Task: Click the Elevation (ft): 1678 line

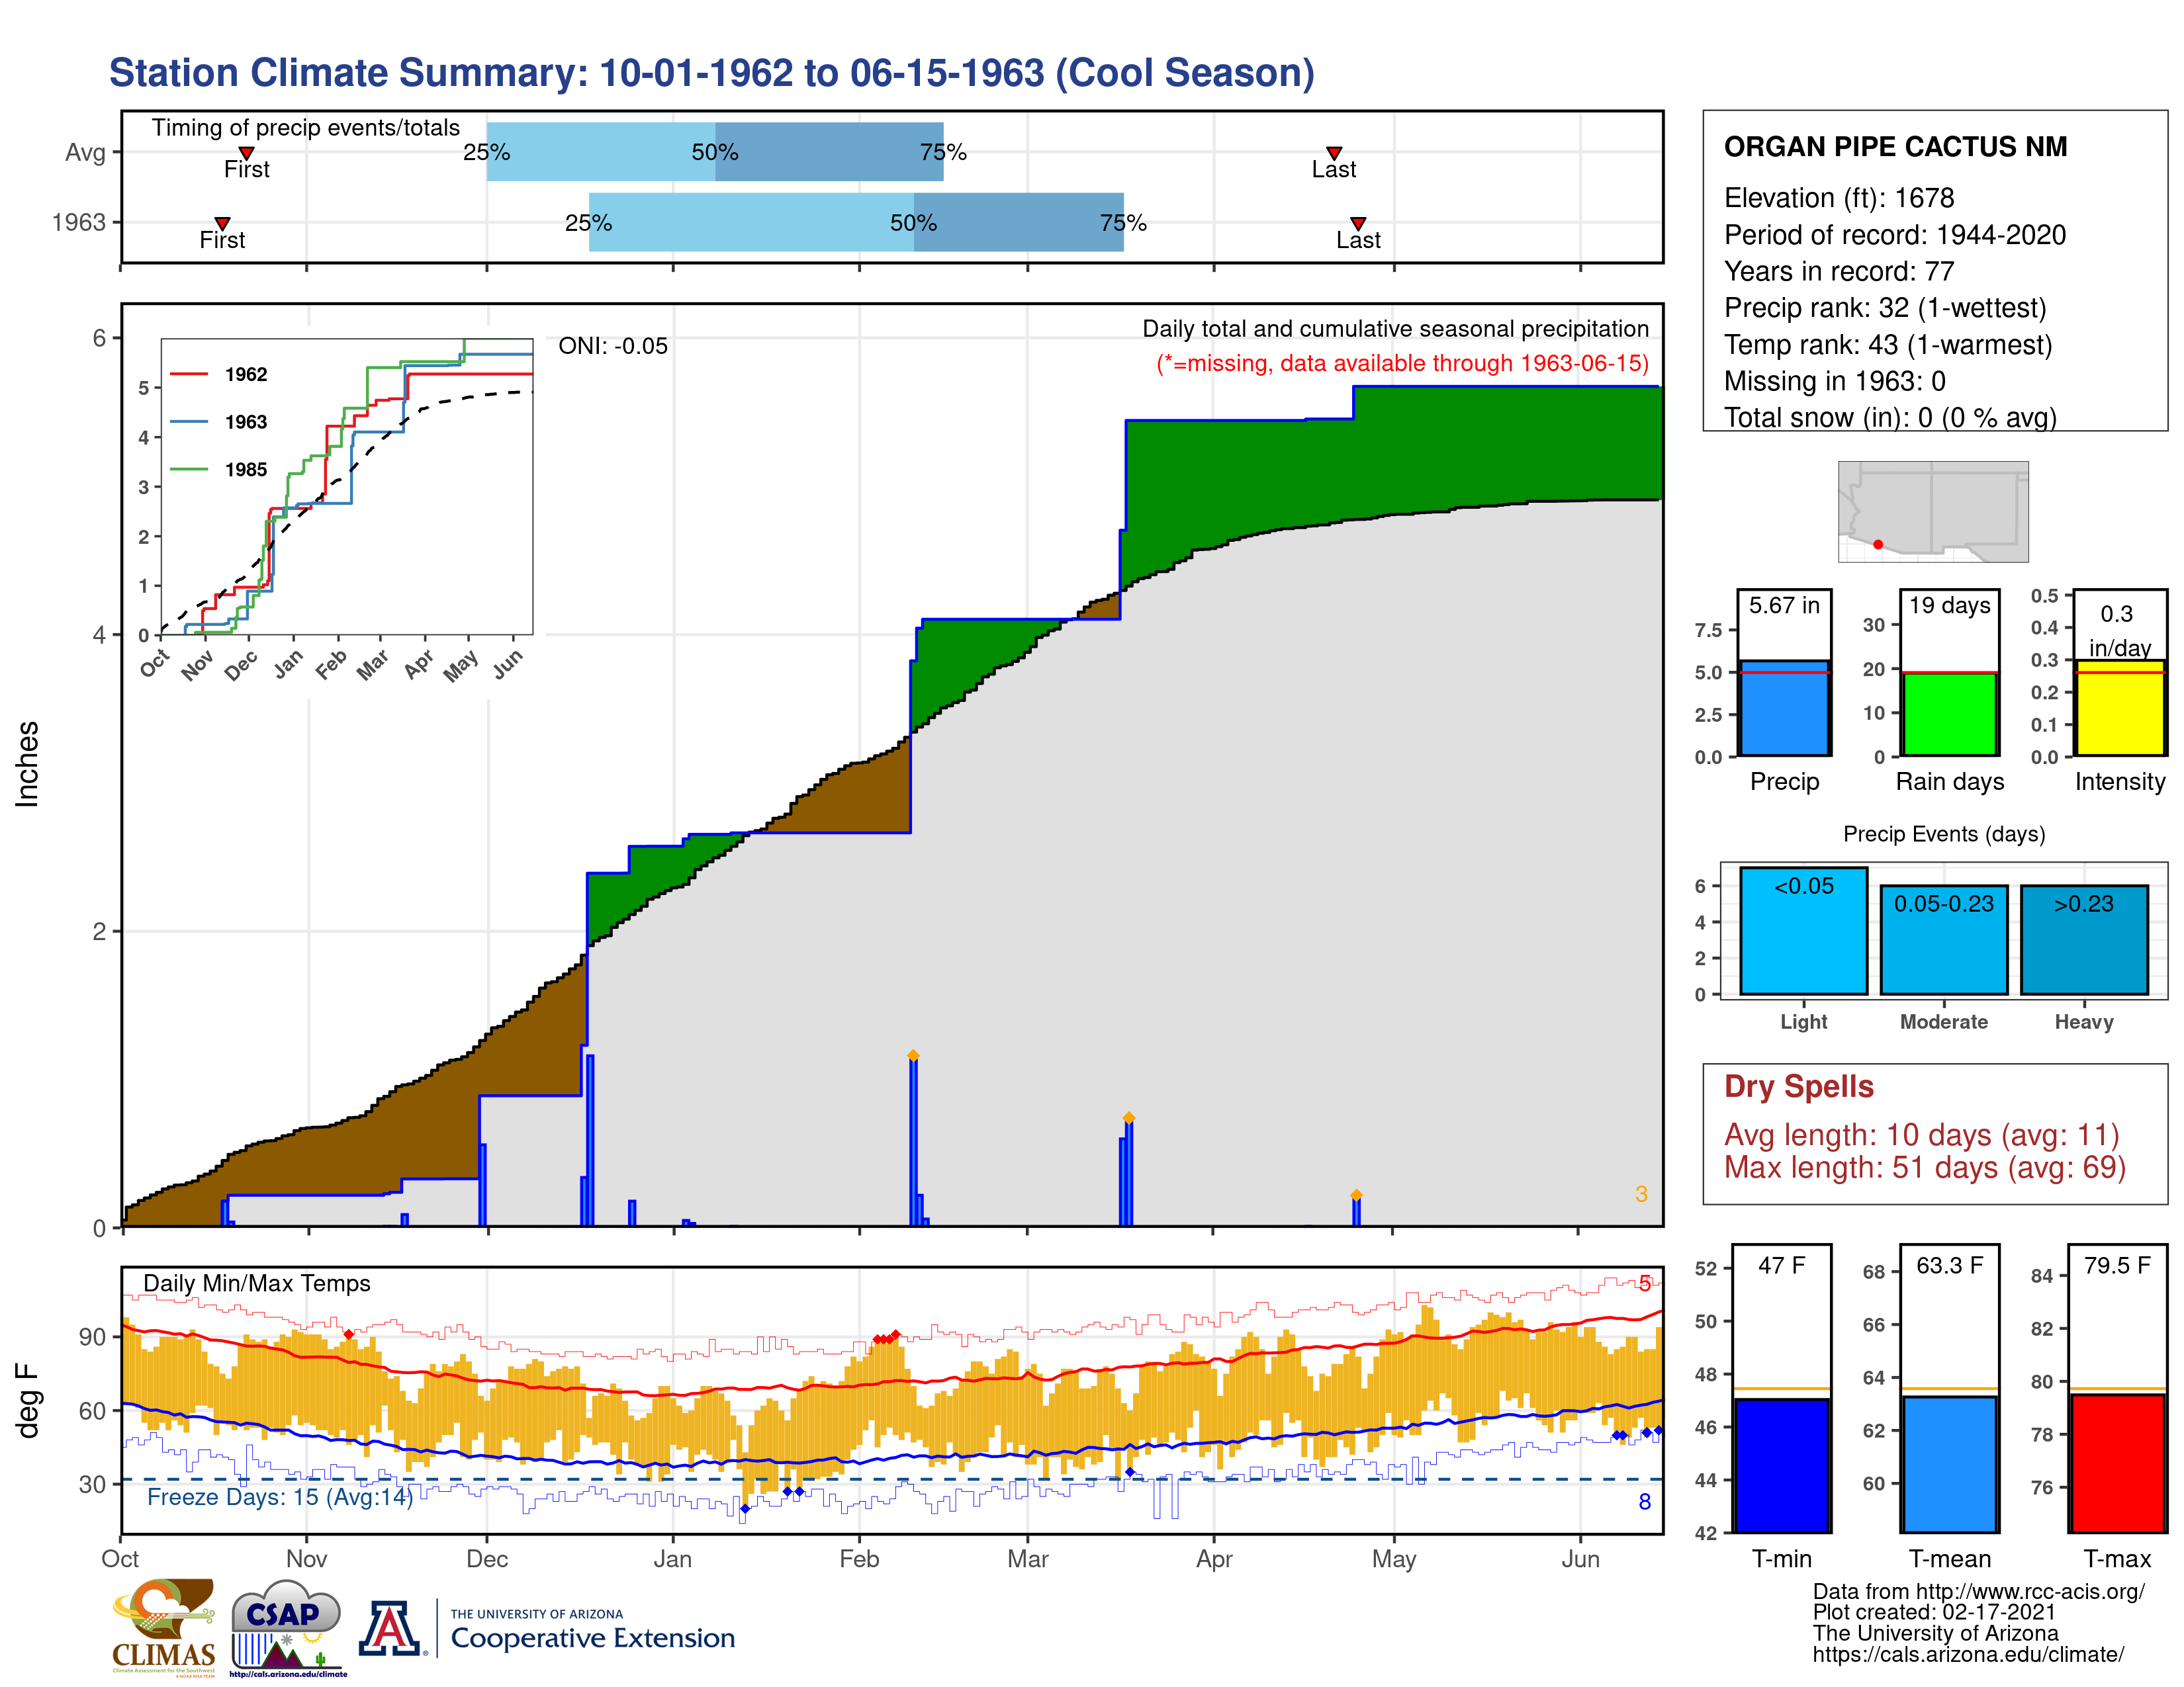Action: click(x=1838, y=198)
